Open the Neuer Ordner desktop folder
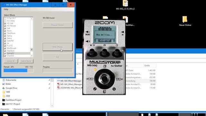206x116 pixels. [185, 21]
